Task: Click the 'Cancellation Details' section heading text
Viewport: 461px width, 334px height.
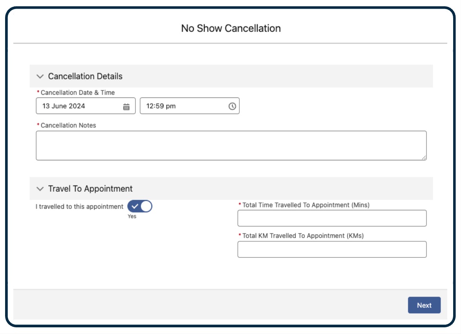Action: click(x=85, y=76)
